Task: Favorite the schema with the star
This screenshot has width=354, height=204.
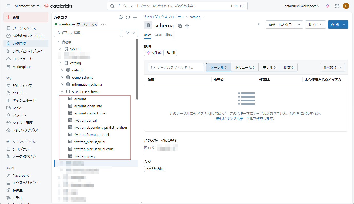Action: [x=187, y=26]
